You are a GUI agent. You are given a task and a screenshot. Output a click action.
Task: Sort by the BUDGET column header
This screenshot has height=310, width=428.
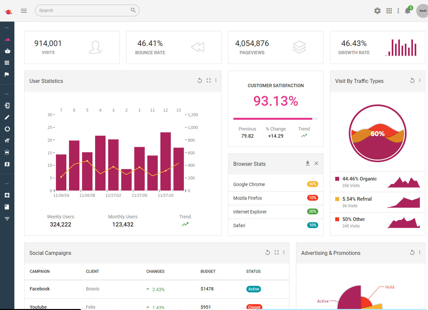(x=208, y=271)
